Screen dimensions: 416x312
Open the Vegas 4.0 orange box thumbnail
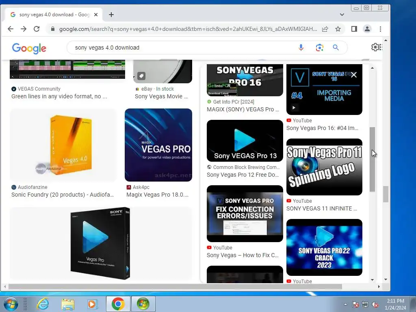[x=63, y=145]
